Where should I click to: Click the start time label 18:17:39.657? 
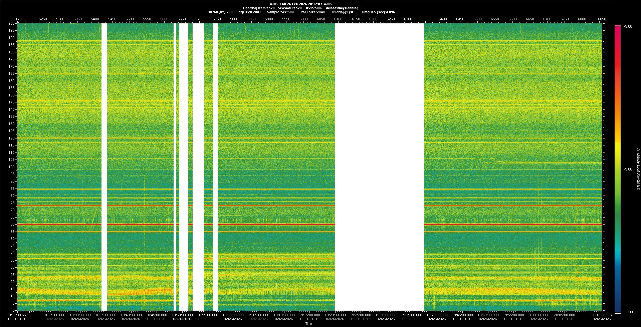(18, 315)
